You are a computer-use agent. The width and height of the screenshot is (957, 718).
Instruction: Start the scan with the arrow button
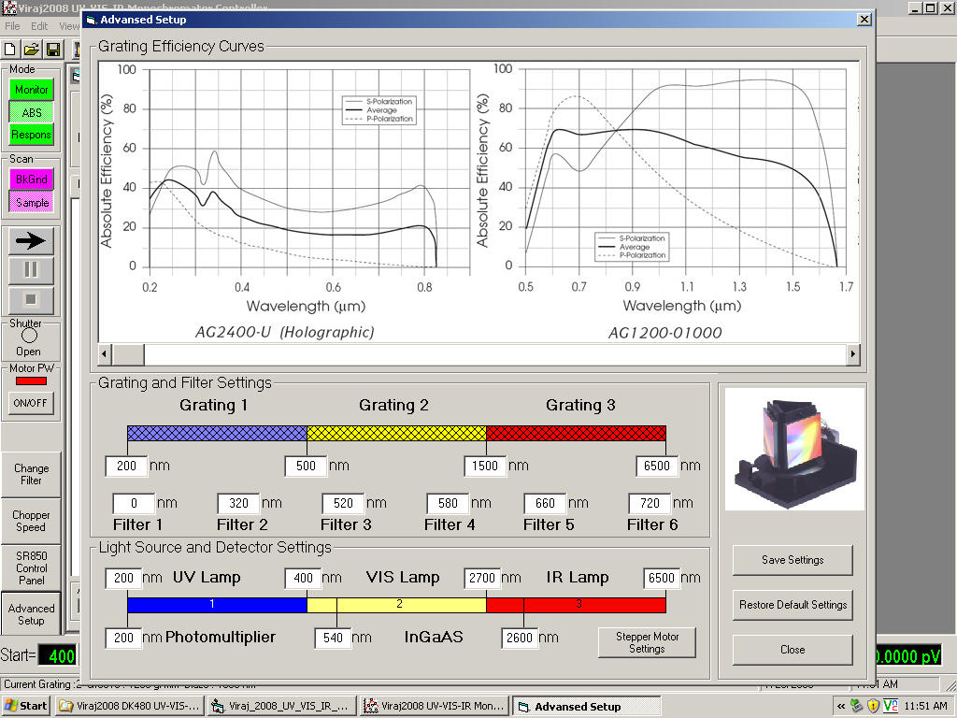(31, 240)
